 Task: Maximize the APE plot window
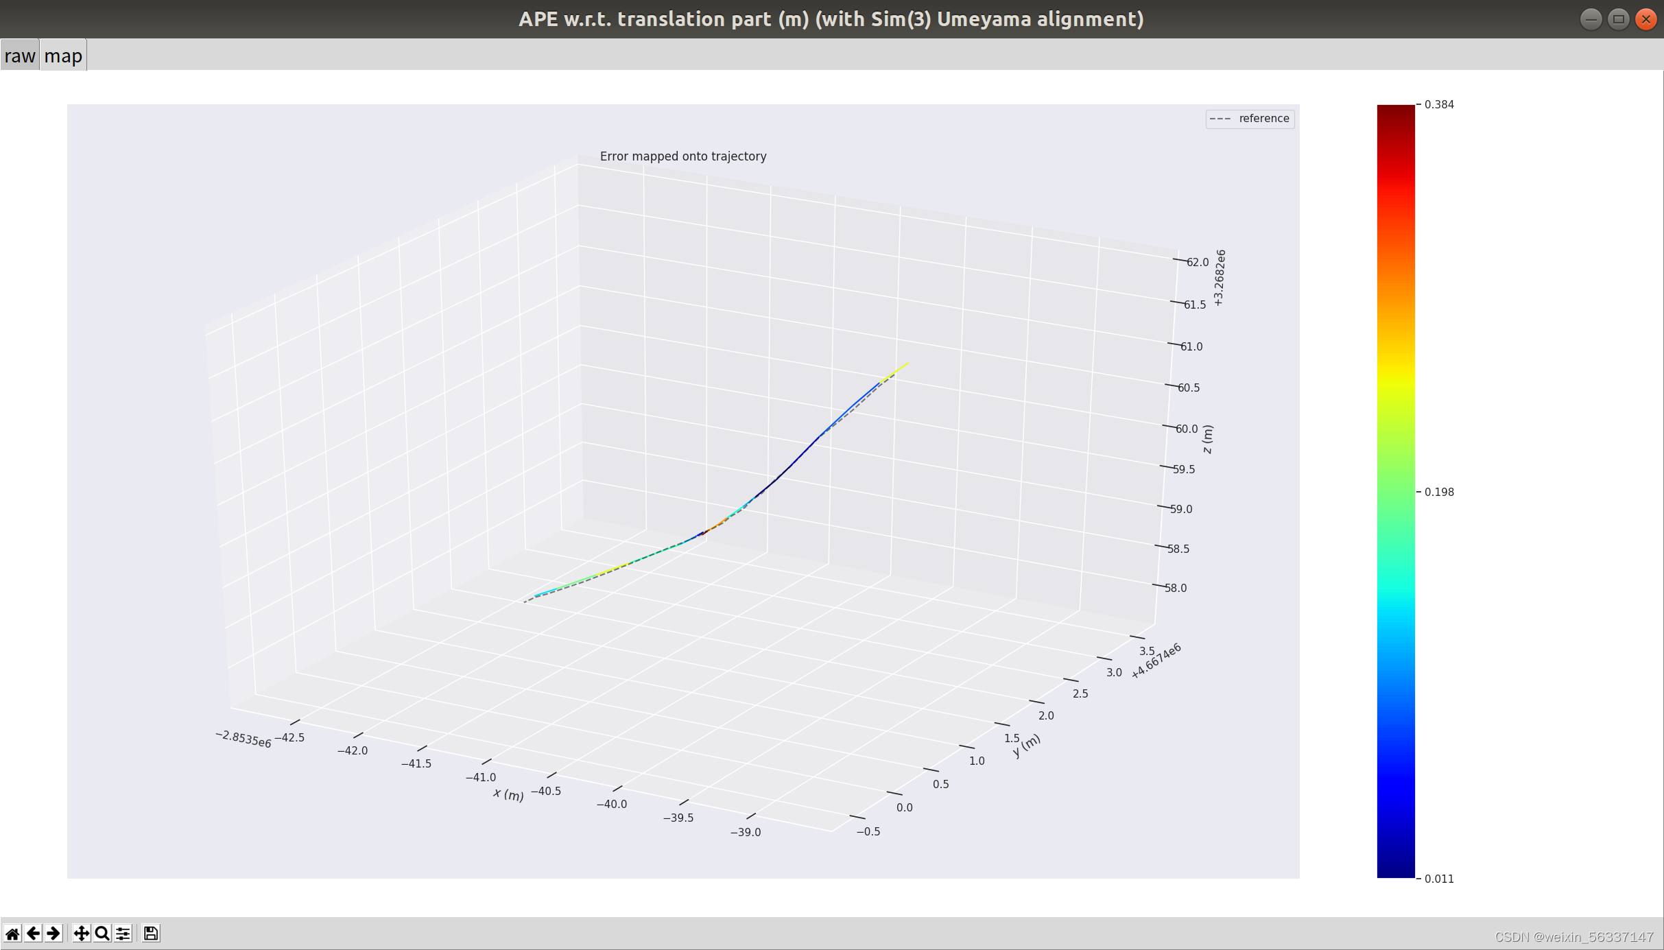click(1618, 19)
